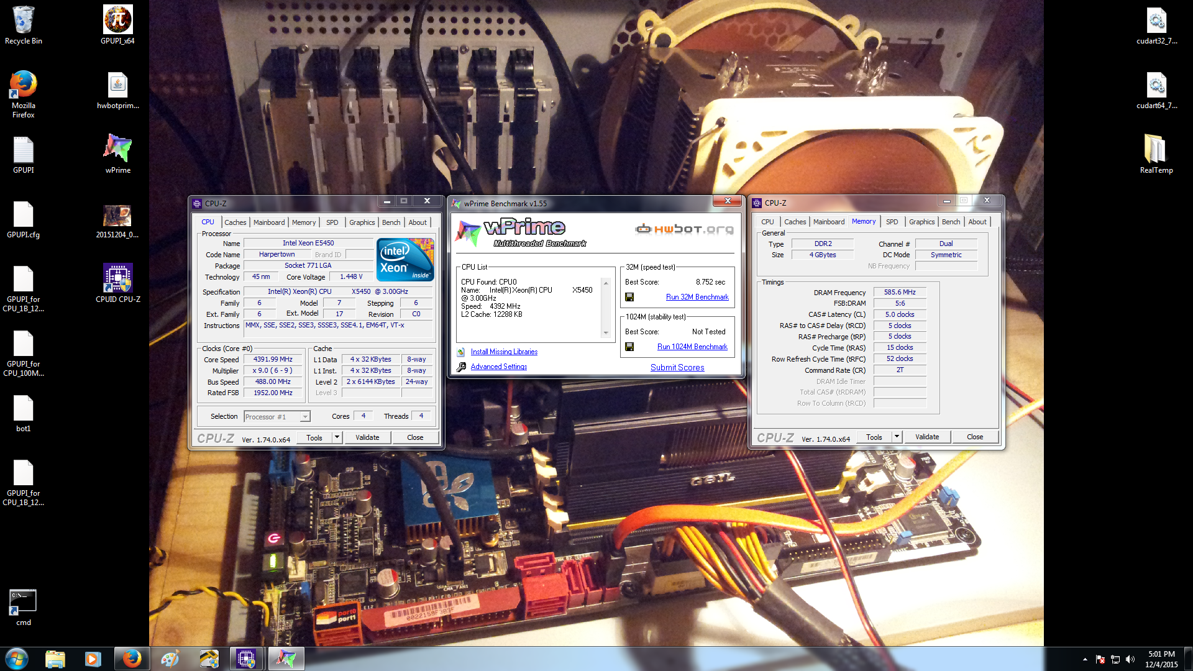Click the save icon for 1024M score
Screen dimensions: 1193x671
coord(629,347)
